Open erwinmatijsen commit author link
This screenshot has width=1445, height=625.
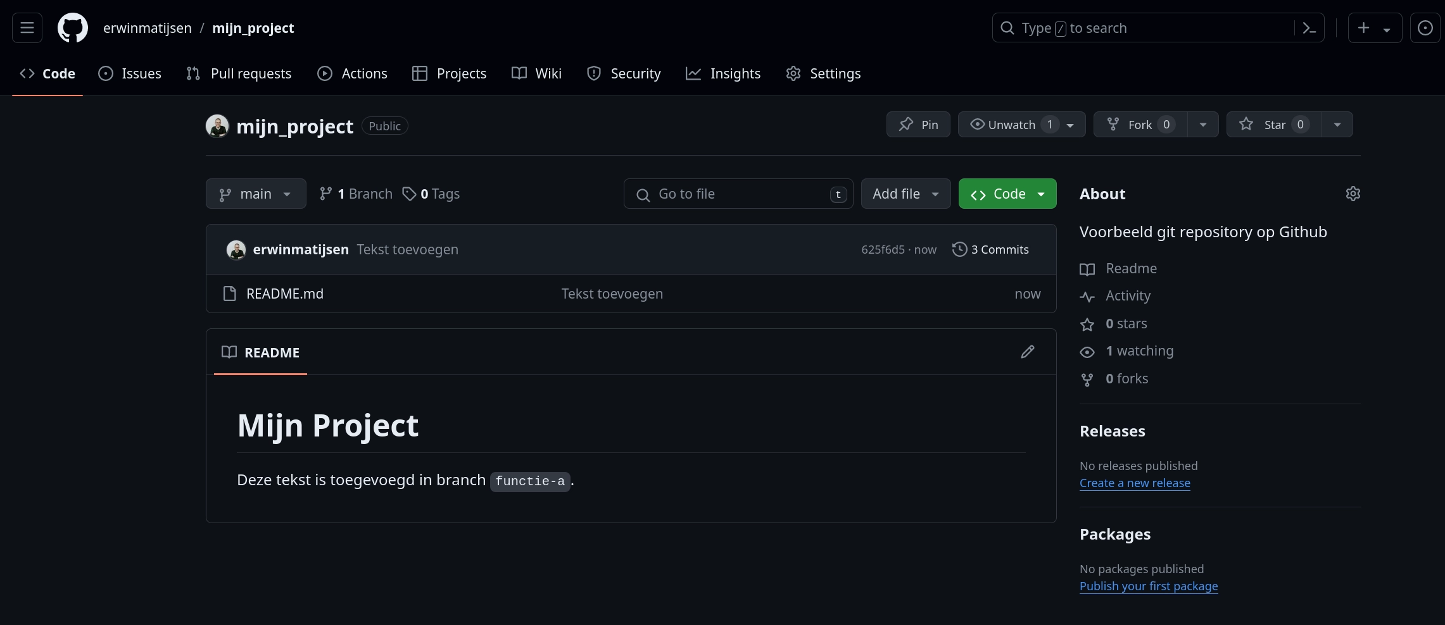(x=301, y=250)
